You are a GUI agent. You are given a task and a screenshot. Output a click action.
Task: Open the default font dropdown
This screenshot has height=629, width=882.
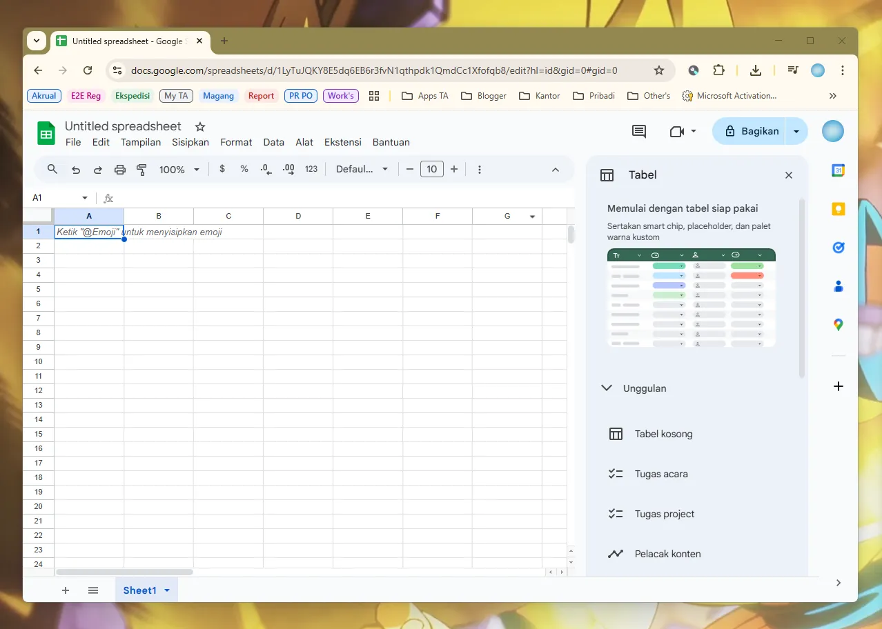click(x=362, y=170)
